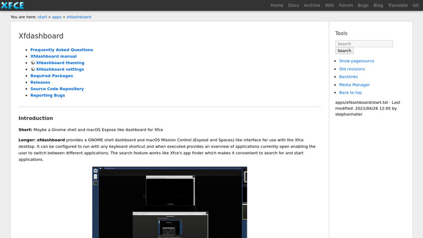Click 'apps/xfdashboard/start.txt' last modified text
This screenshot has width=423, height=238.
pos(368,108)
